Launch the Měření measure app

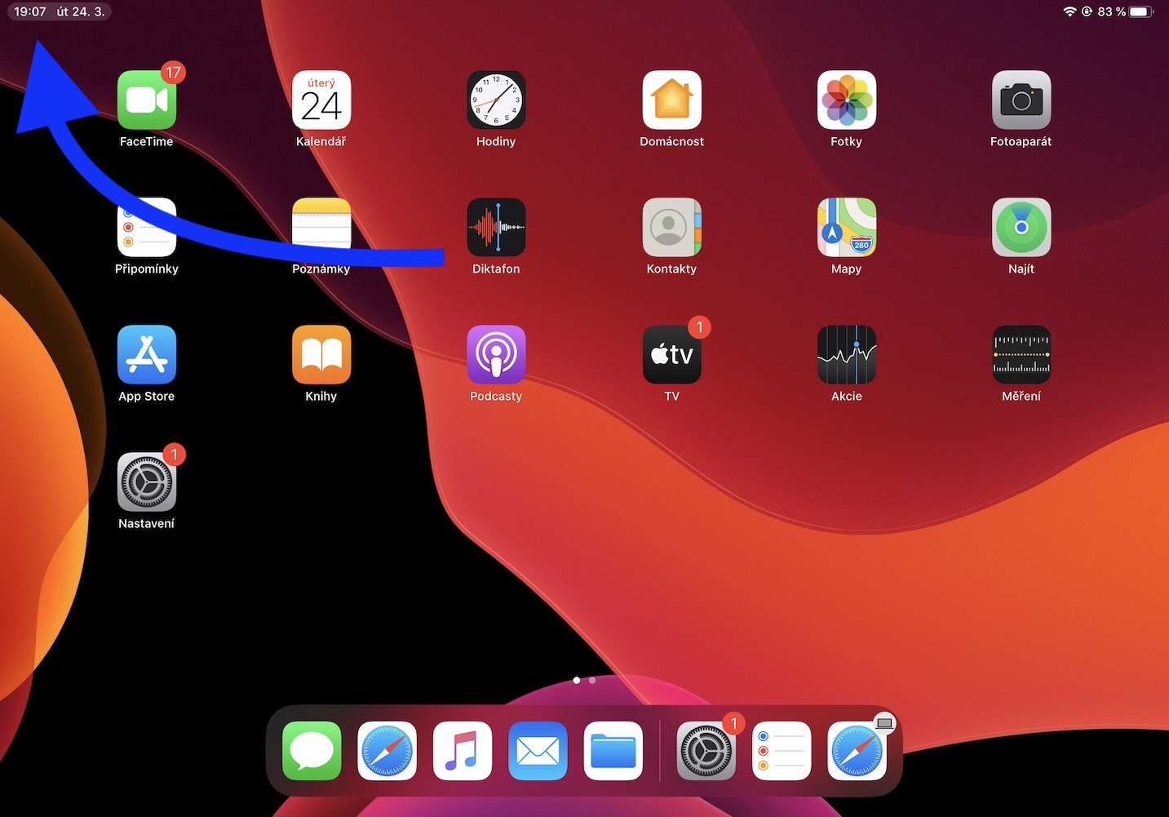[1021, 355]
